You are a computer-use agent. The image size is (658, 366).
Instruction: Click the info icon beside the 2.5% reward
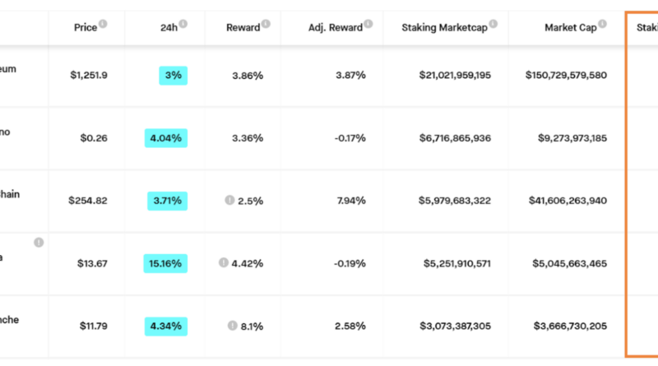click(x=229, y=200)
